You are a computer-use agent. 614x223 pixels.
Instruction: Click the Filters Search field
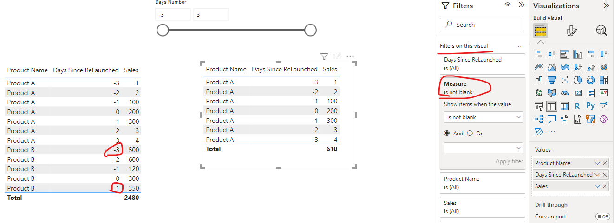point(481,25)
